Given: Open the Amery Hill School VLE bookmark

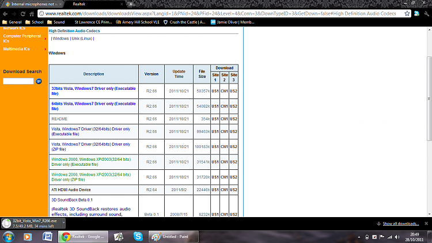Looking at the screenshot, I should tap(138, 22).
